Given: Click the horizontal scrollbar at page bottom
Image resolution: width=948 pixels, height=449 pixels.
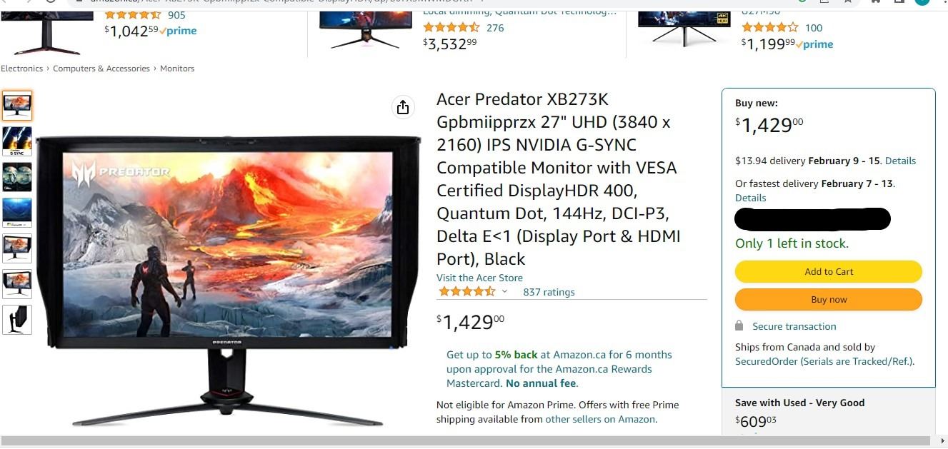Looking at the screenshot, I should 474,442.
